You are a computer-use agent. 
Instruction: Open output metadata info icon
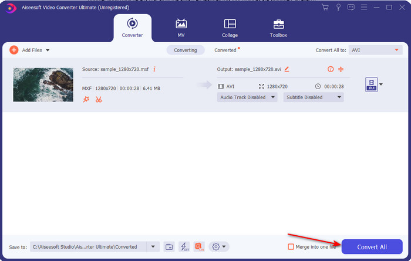331,69
